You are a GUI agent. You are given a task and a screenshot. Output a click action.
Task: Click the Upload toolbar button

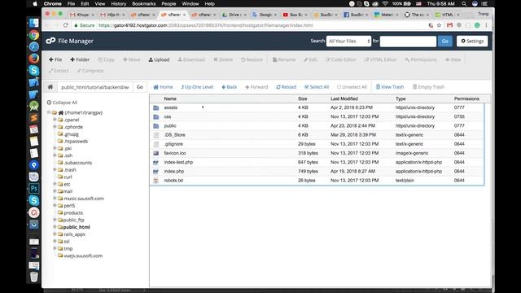pyautogui.click(x=159, y=59)
